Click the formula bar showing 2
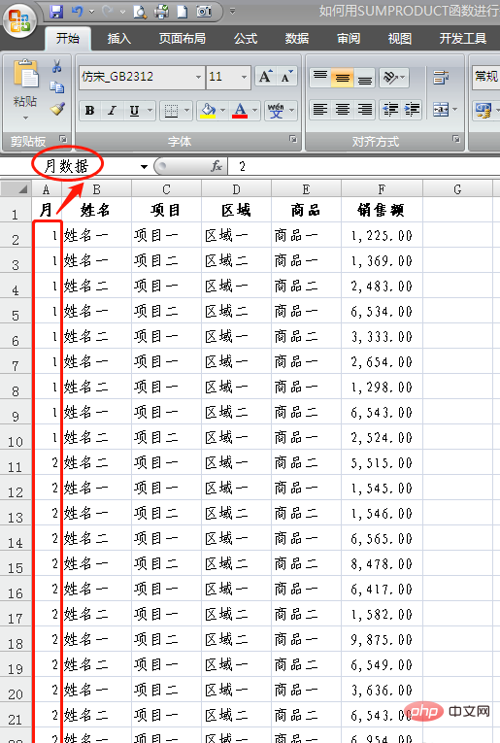Screen dimensions: 500x743 click(x=364, y=166)
